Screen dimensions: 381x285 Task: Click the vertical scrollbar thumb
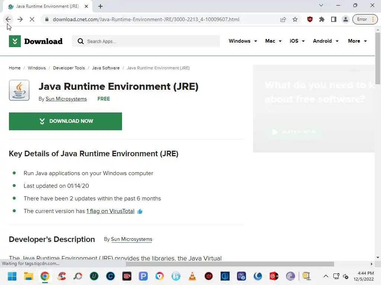pos(378,58)
